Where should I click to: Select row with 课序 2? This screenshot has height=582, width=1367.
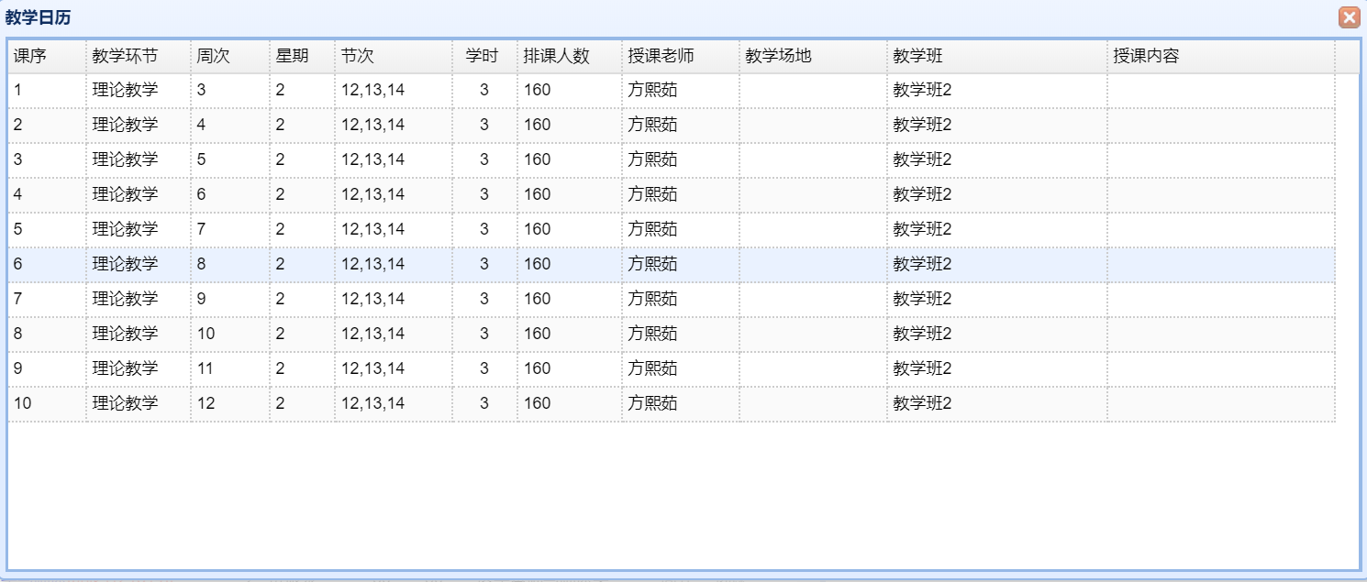point(672,125)
